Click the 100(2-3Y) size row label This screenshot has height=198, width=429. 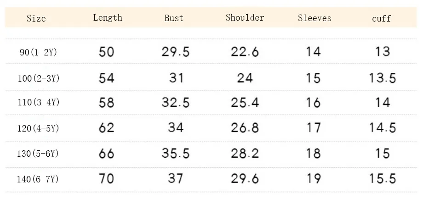[x=39, y=78]
